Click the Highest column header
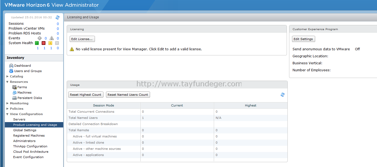The height and width of the screenshot is (167, 377). click(x=251, y=105)
